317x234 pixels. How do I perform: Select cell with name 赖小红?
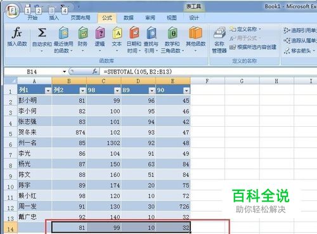pyautogui.click(x=34, y=195)
